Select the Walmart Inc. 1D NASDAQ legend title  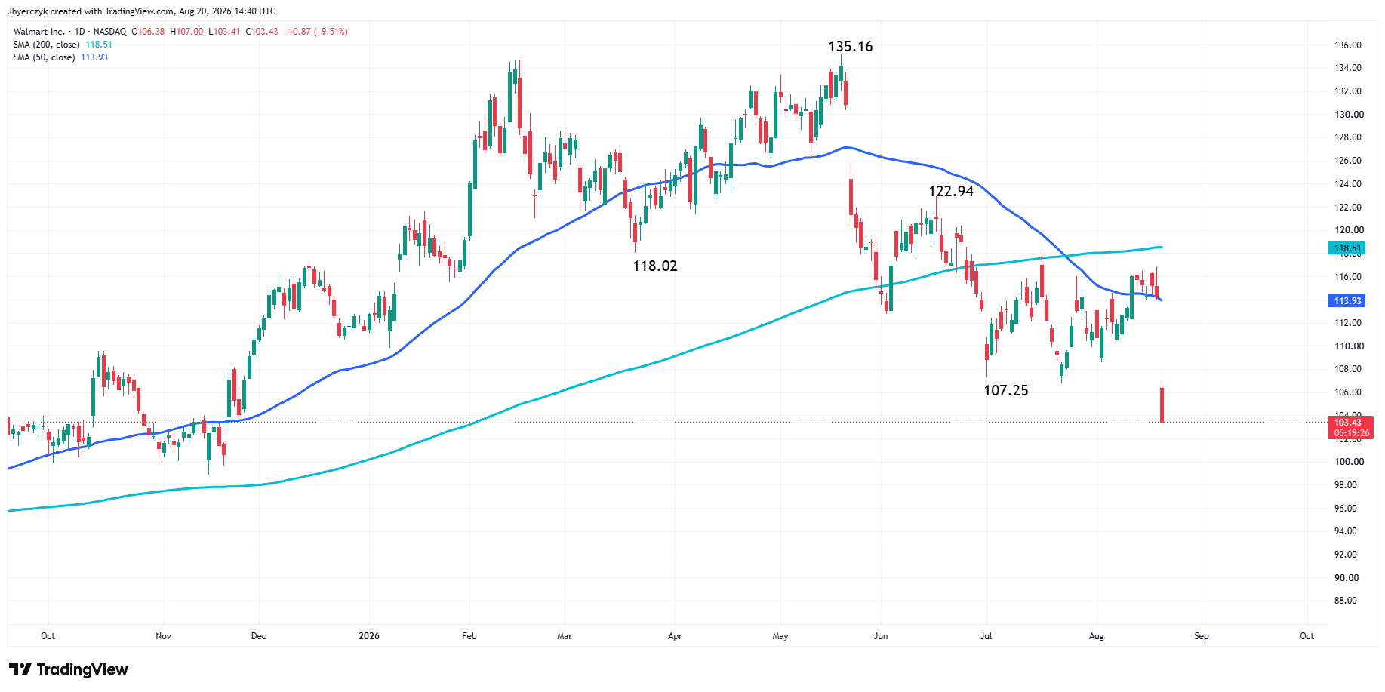click(69, 32)
